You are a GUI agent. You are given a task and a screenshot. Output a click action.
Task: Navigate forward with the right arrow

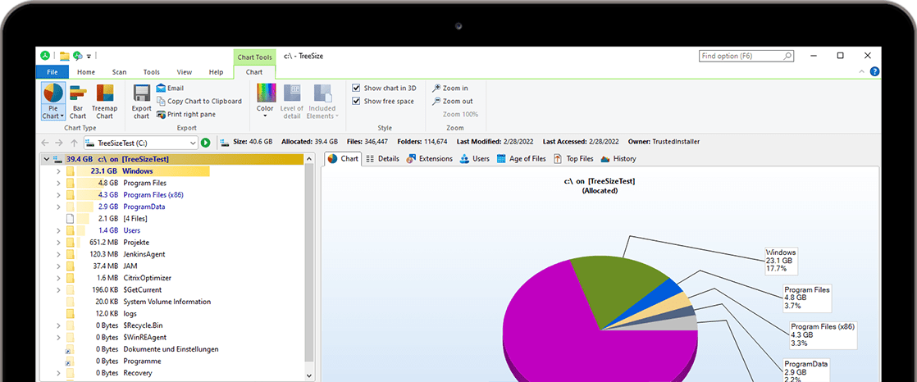(x=59, y=143)
